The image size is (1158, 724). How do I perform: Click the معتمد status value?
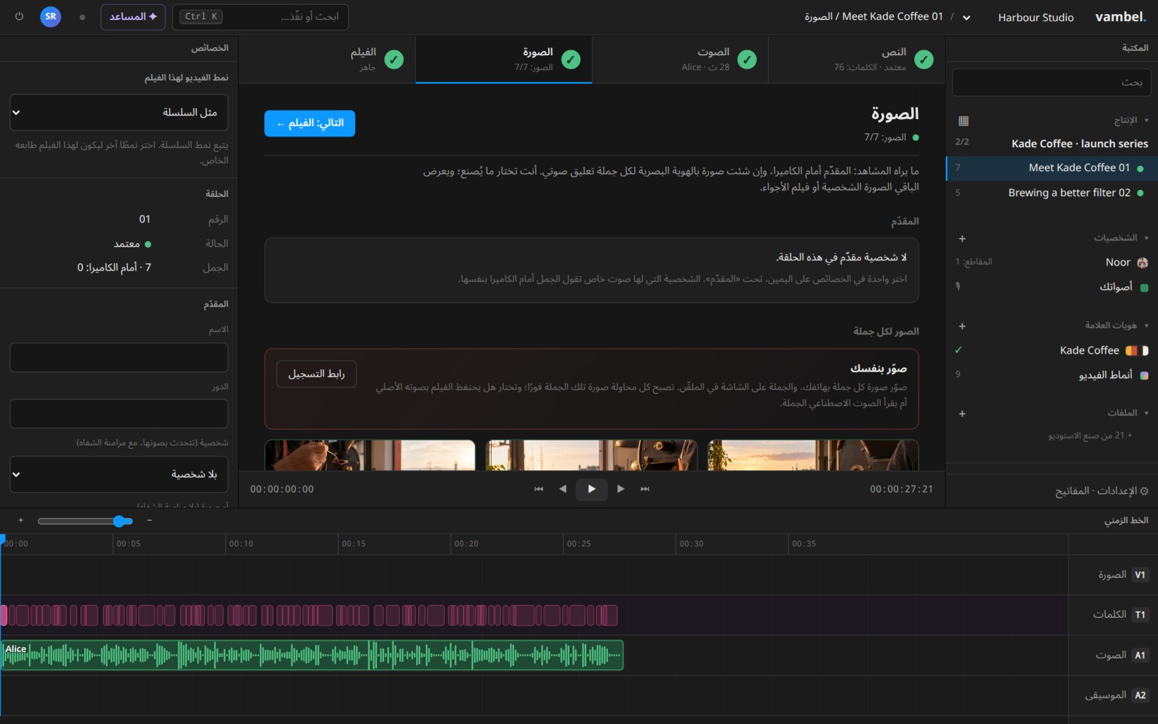point(132,244)
